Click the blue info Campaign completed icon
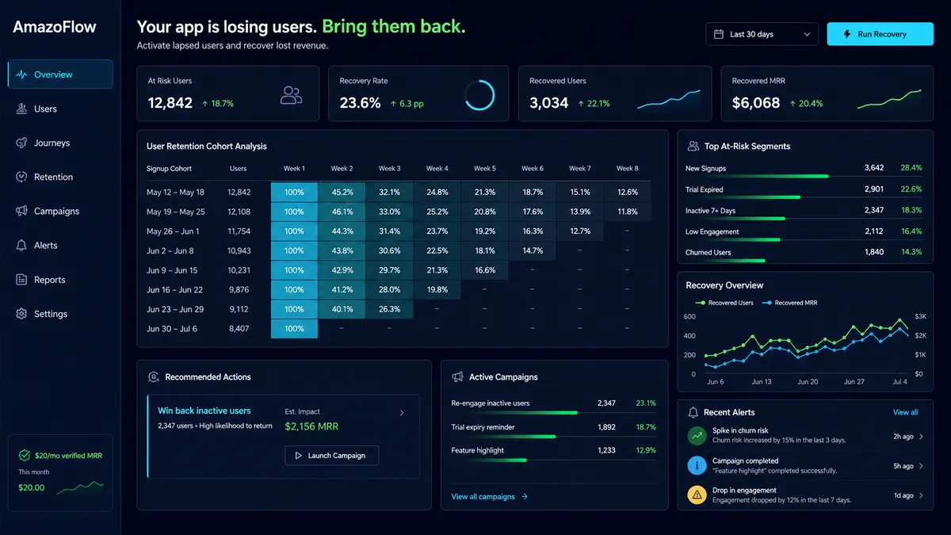 click(x=697, y=465)
